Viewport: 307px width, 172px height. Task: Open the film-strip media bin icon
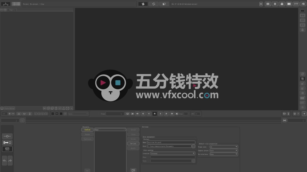pyautogui.click(x=16, y=4)
